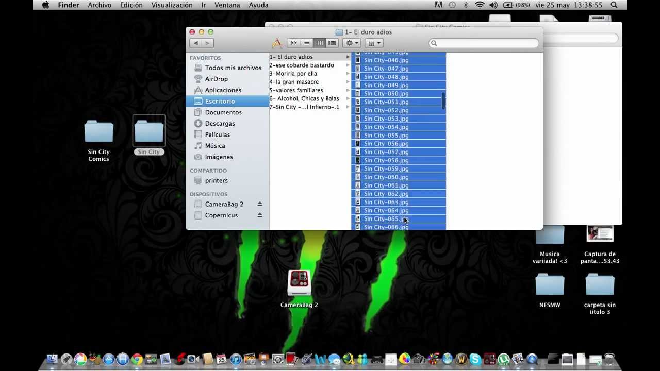660x371 pixels.
Task: Open Skype from the Dock
Action: [x=475, y=359]
